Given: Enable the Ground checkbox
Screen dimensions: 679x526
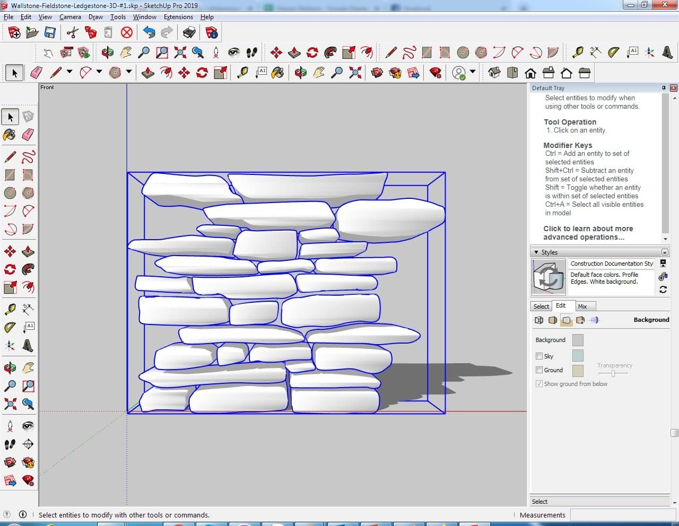Looking at the screenshot, I should (539, 370).
